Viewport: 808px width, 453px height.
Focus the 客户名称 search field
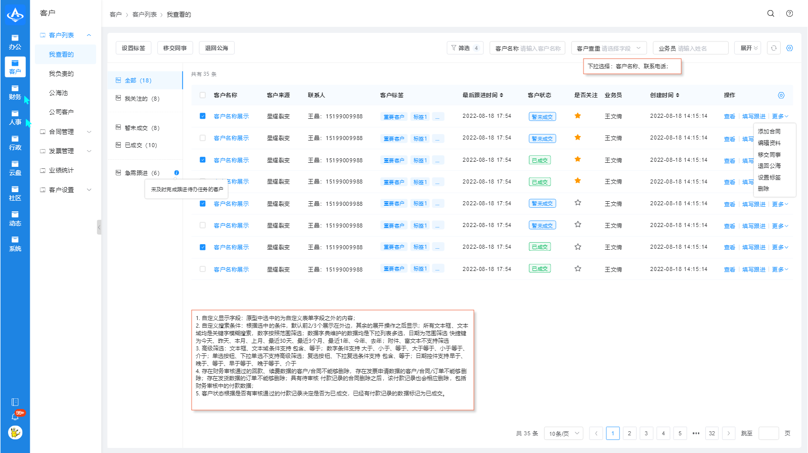click(x=527, y=48)
